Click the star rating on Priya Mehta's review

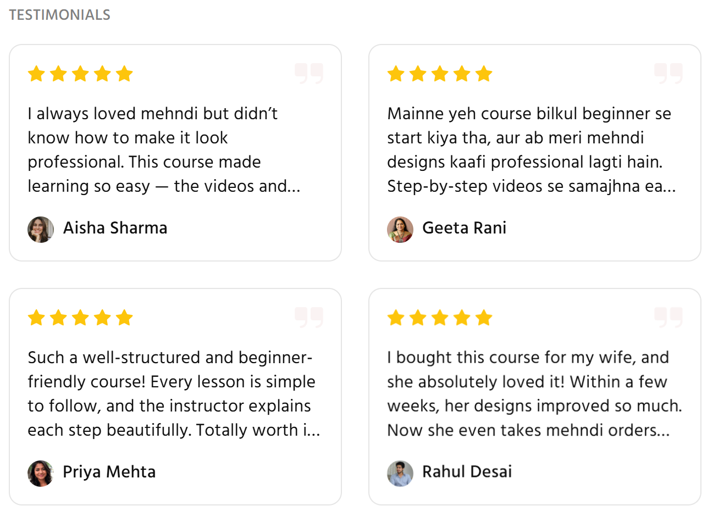(80, 318)
